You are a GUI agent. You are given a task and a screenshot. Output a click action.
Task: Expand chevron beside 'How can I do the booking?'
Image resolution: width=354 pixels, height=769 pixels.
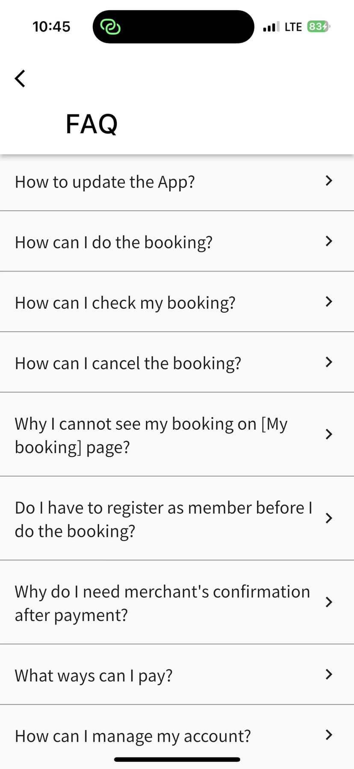click(328, 241)
